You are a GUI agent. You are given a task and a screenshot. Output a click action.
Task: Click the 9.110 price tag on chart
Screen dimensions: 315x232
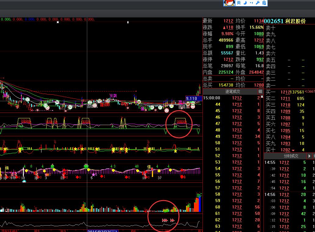pos(194,98)
